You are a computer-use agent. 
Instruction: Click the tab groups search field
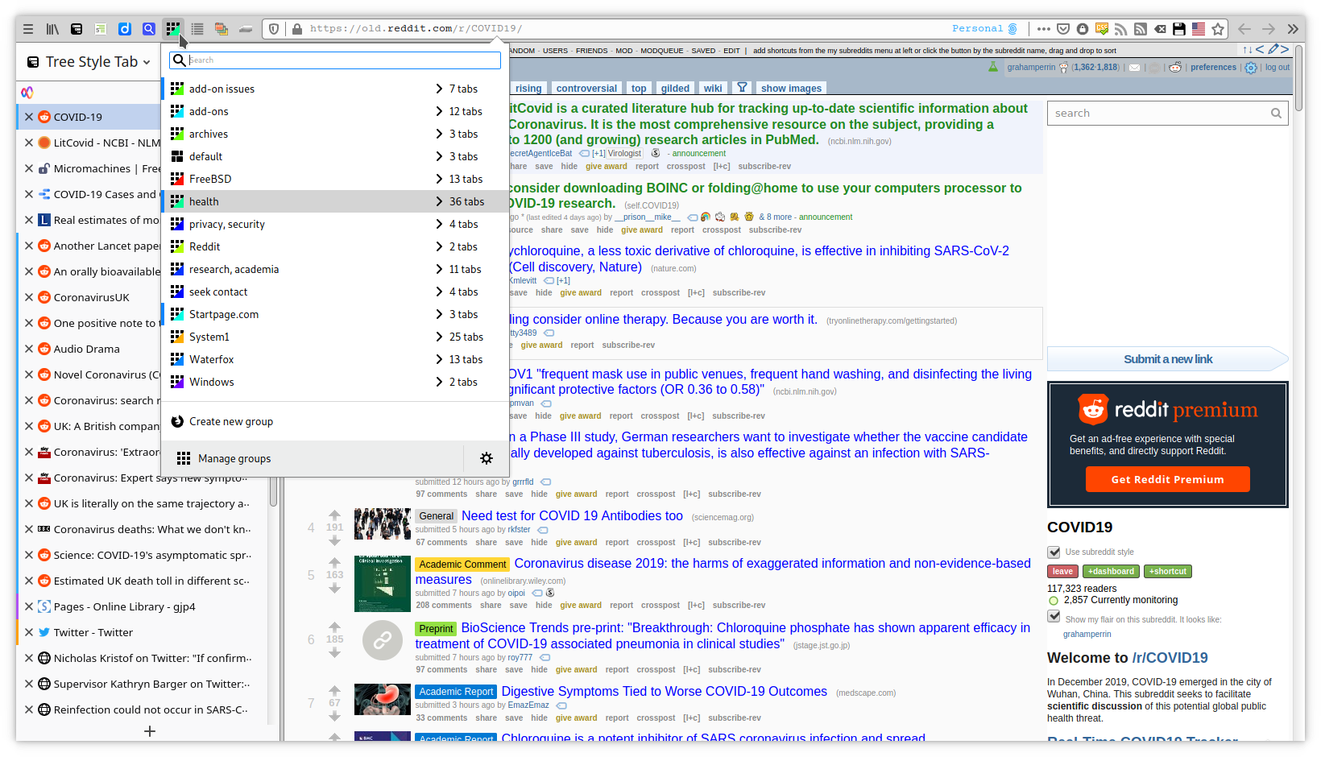click(335, 60)
